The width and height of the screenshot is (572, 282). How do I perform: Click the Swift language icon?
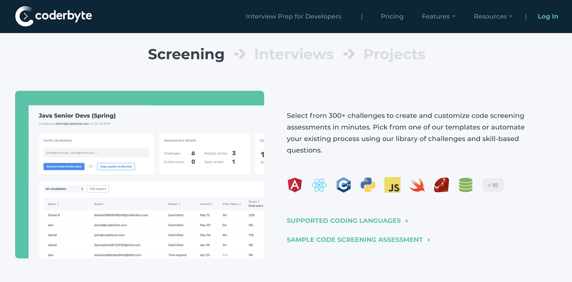(417, 185)
